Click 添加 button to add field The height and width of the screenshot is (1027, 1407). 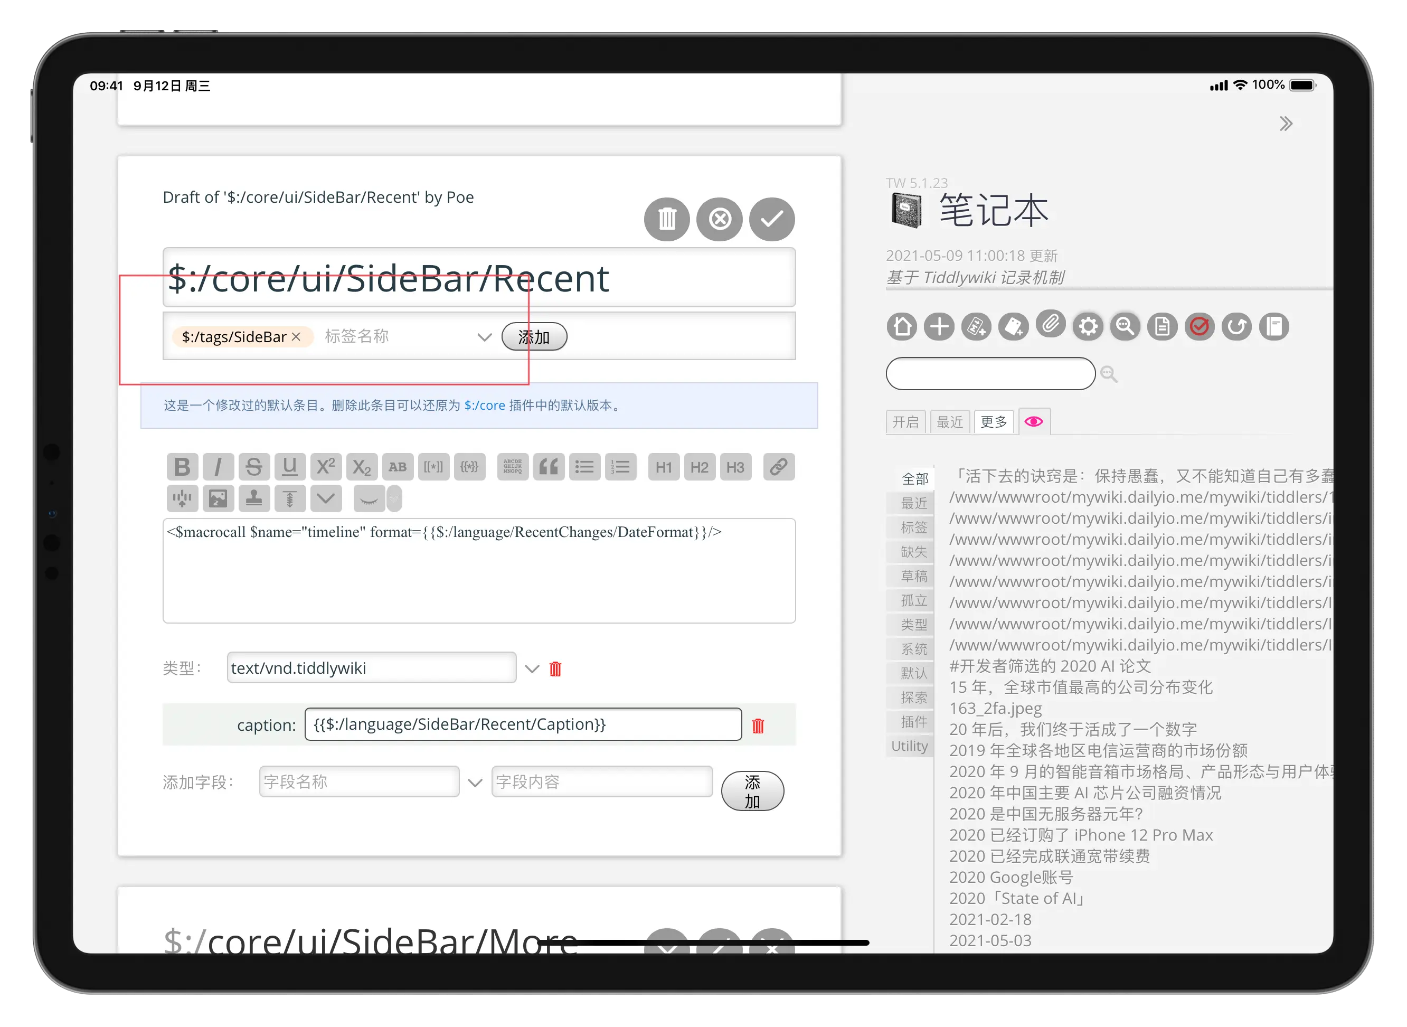(x=752, y=792)
